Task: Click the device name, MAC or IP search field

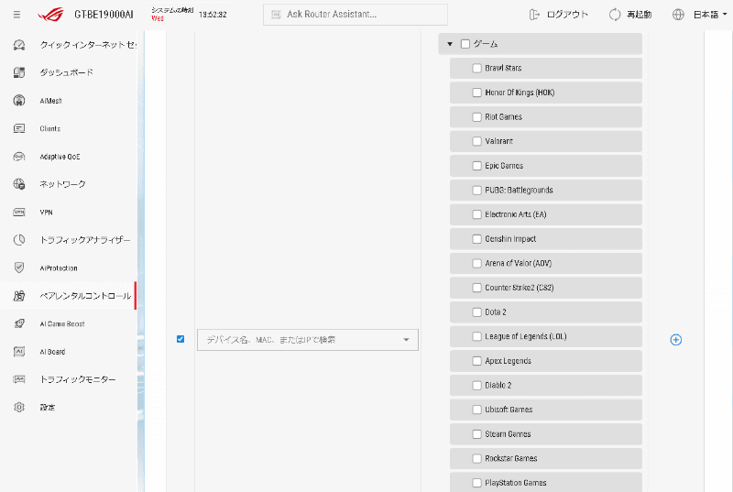Action: point(308,340)
